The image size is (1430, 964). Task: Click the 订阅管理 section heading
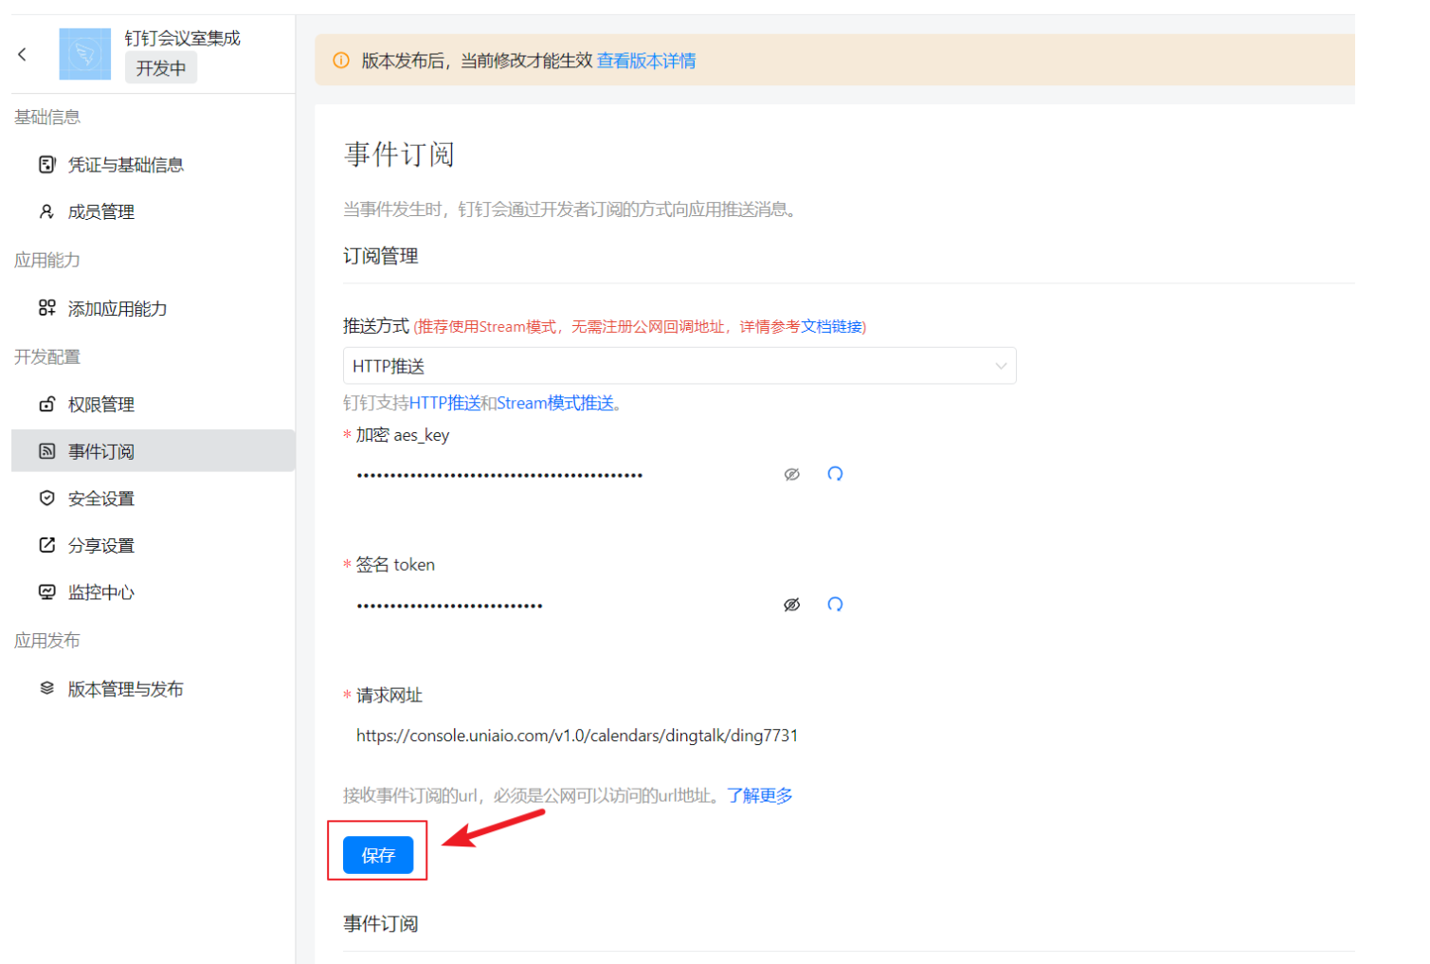[381, 256]
